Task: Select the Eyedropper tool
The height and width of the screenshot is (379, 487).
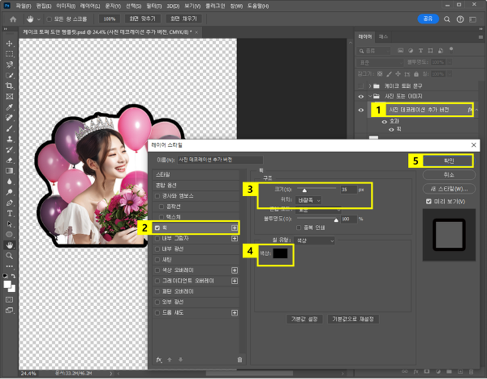Action: click(x=9, y=107)
